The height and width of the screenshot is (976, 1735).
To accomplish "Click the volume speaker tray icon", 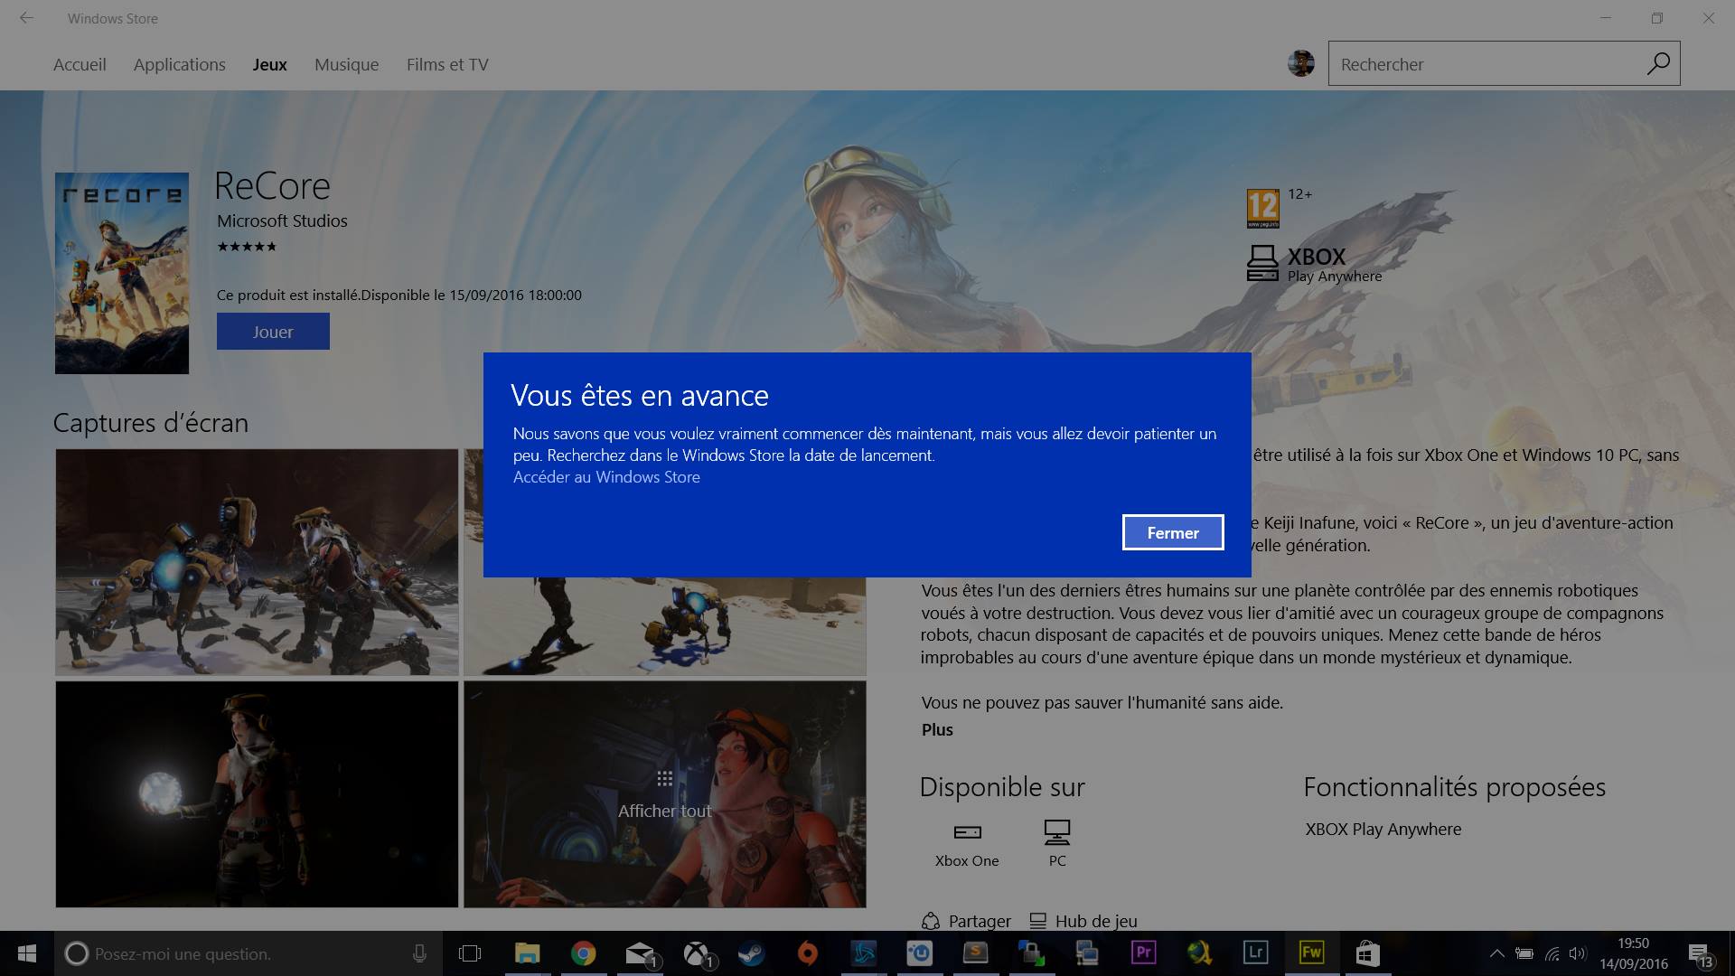I will (1579, 953).
